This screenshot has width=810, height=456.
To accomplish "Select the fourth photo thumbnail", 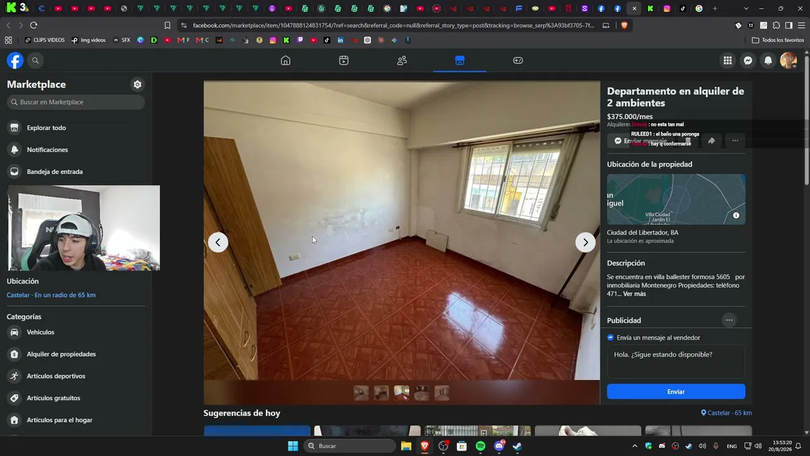I will coord(422,393).
